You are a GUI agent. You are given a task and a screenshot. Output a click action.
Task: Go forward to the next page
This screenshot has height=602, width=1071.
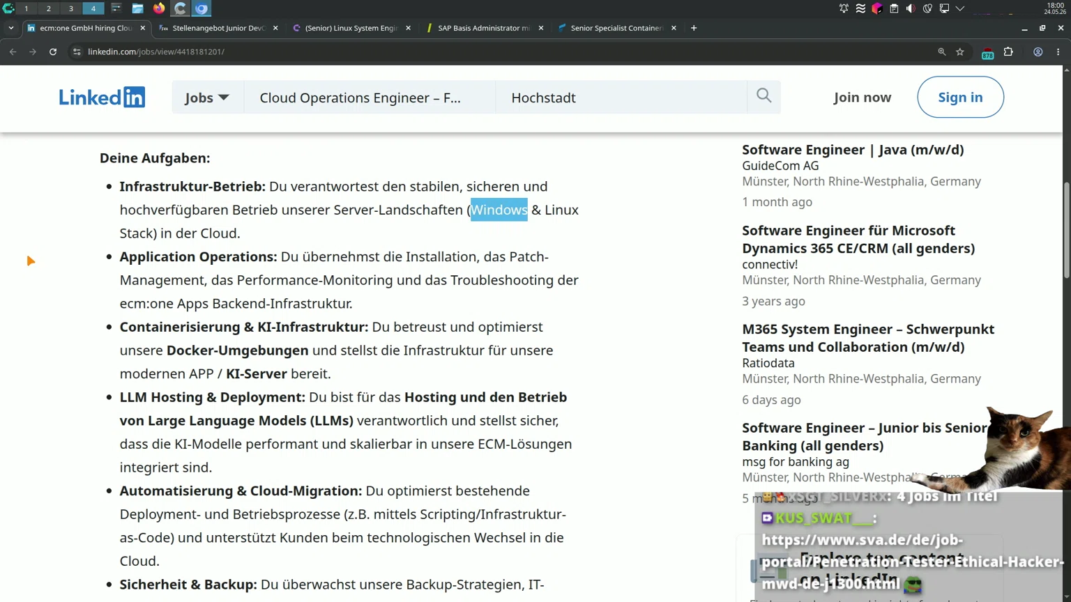point(33,52)
